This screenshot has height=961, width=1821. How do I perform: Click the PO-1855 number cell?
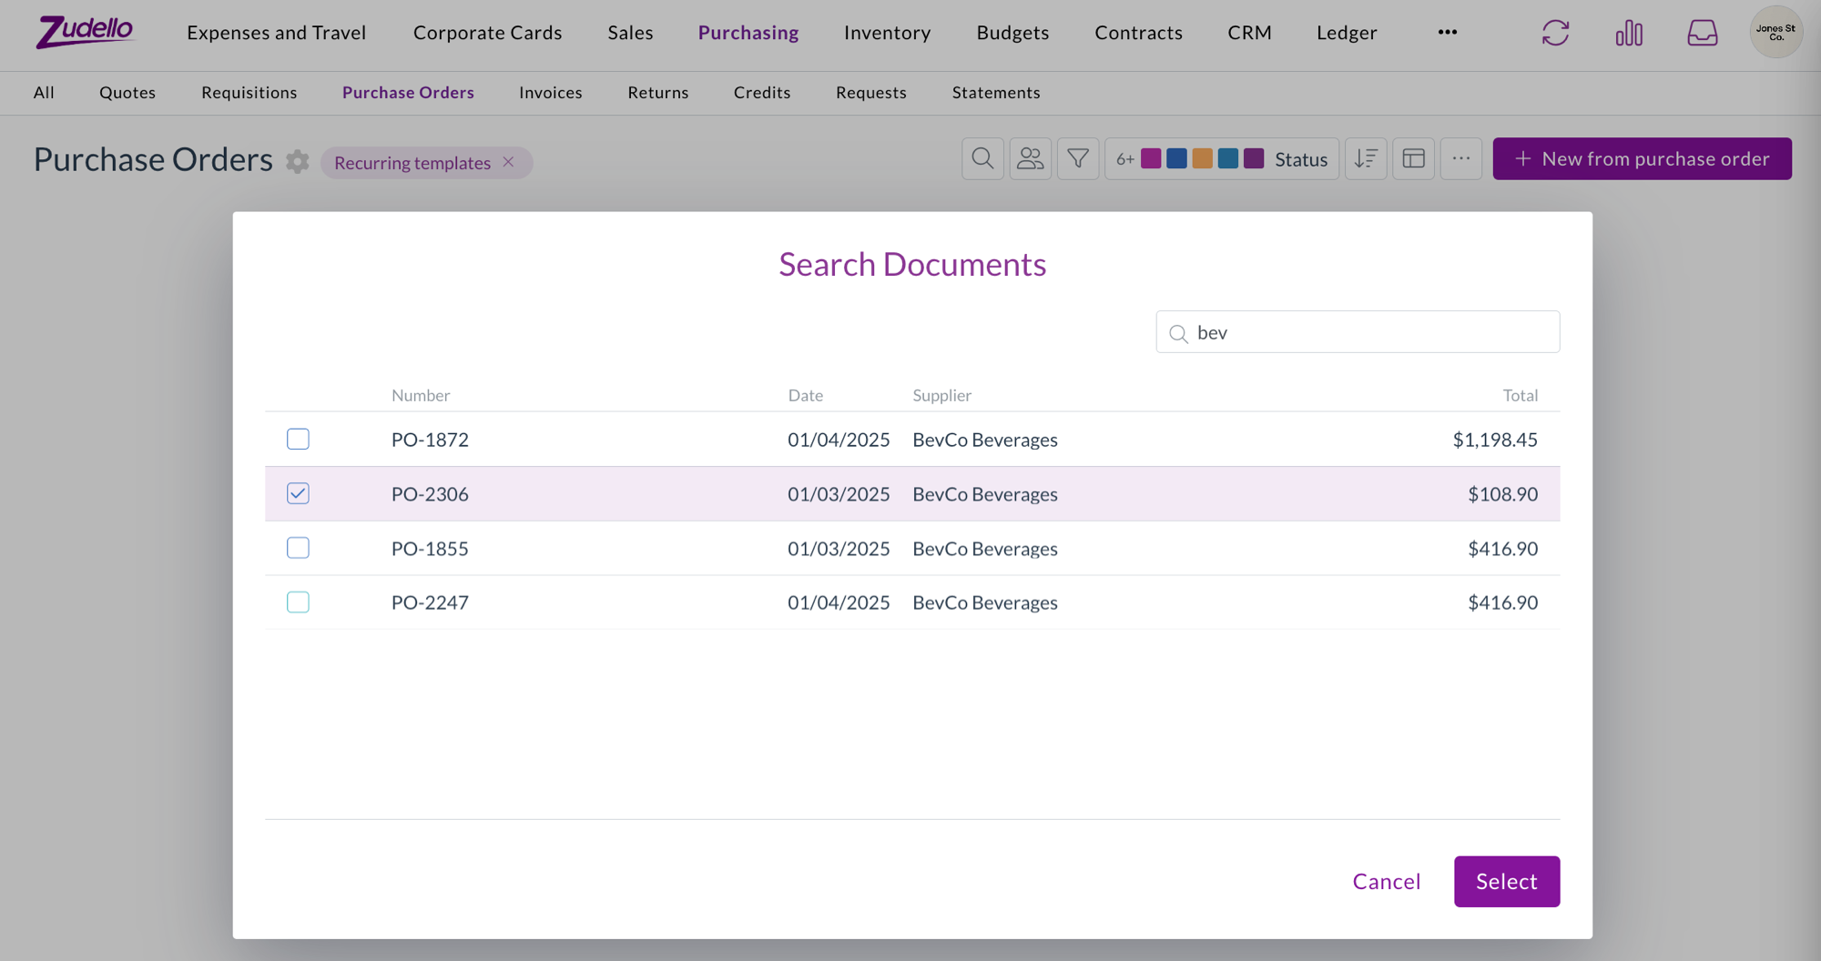[430, 549]
